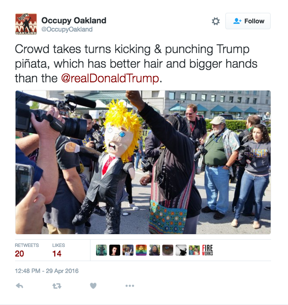Open the three-dots more options menu
The height and width of the screenshot is (305, 288).
(x=130, y=286)
